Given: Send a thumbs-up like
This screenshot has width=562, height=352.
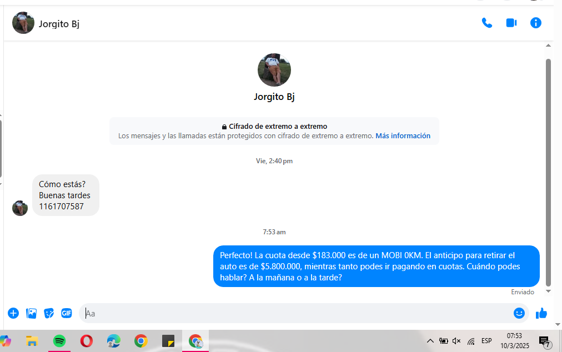Looking at the screenshot, I should click(x=541, y=313).
